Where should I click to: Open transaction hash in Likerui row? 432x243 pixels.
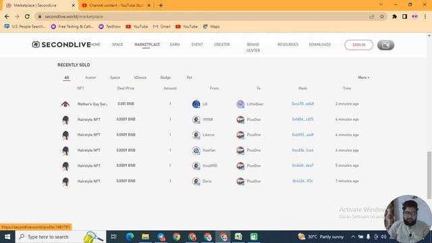[x=302, y=135]
